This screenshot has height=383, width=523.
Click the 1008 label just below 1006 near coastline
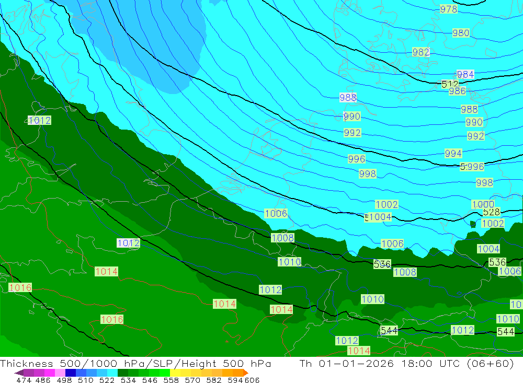pos(282,238)
